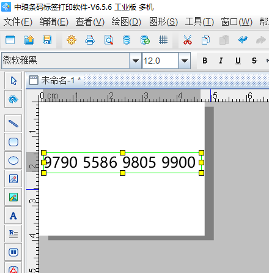Open the database settings icon

pos(127,40)
